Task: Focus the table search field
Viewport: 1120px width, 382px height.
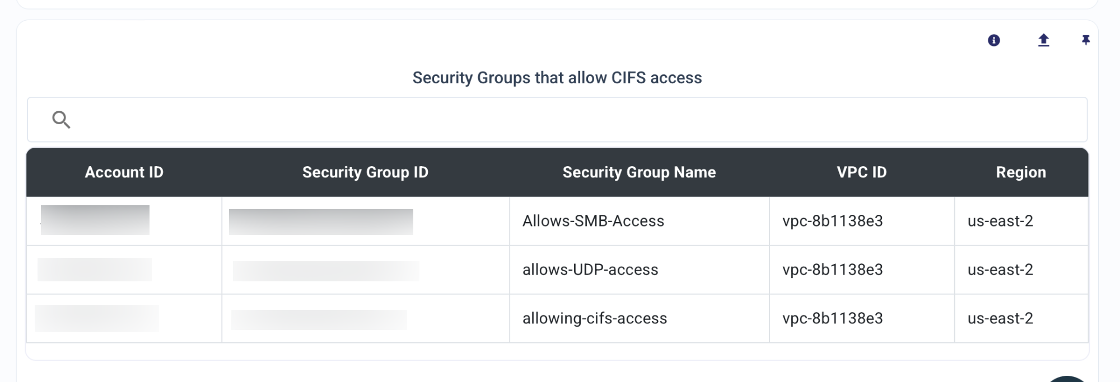Action: 557,120
